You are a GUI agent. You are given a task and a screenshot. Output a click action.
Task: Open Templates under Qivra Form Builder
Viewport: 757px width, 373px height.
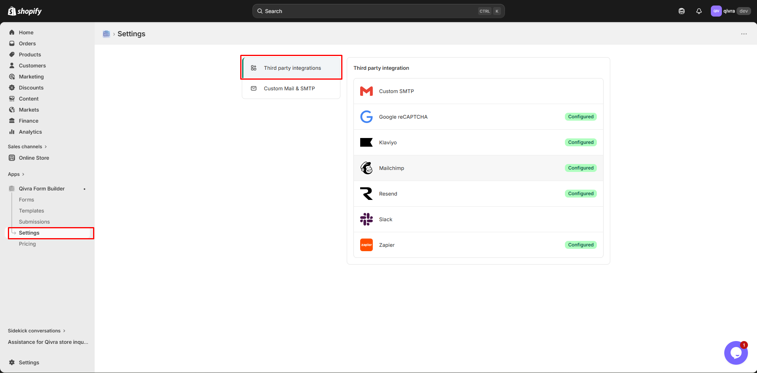click(x=32, y=211)
